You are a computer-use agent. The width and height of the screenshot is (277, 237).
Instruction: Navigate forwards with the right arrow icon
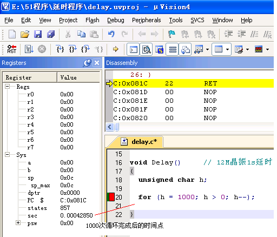154,34
